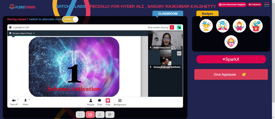
Task: Open SparkX
Action: 231,59
